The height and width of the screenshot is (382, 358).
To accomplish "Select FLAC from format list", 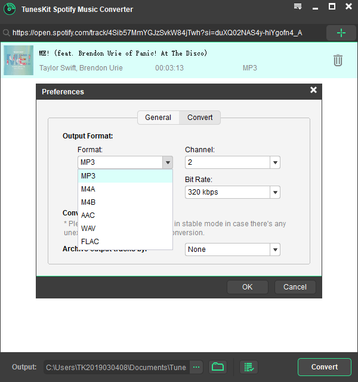I will pos(125,242).
